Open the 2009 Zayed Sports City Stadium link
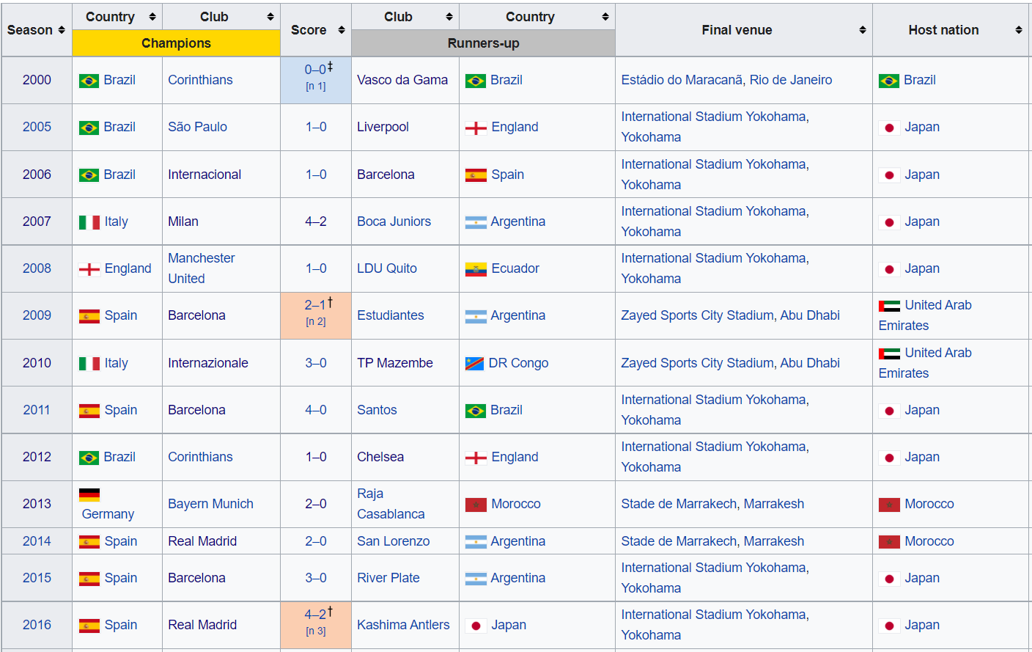The image size is (1032, 652). [698, 315]
